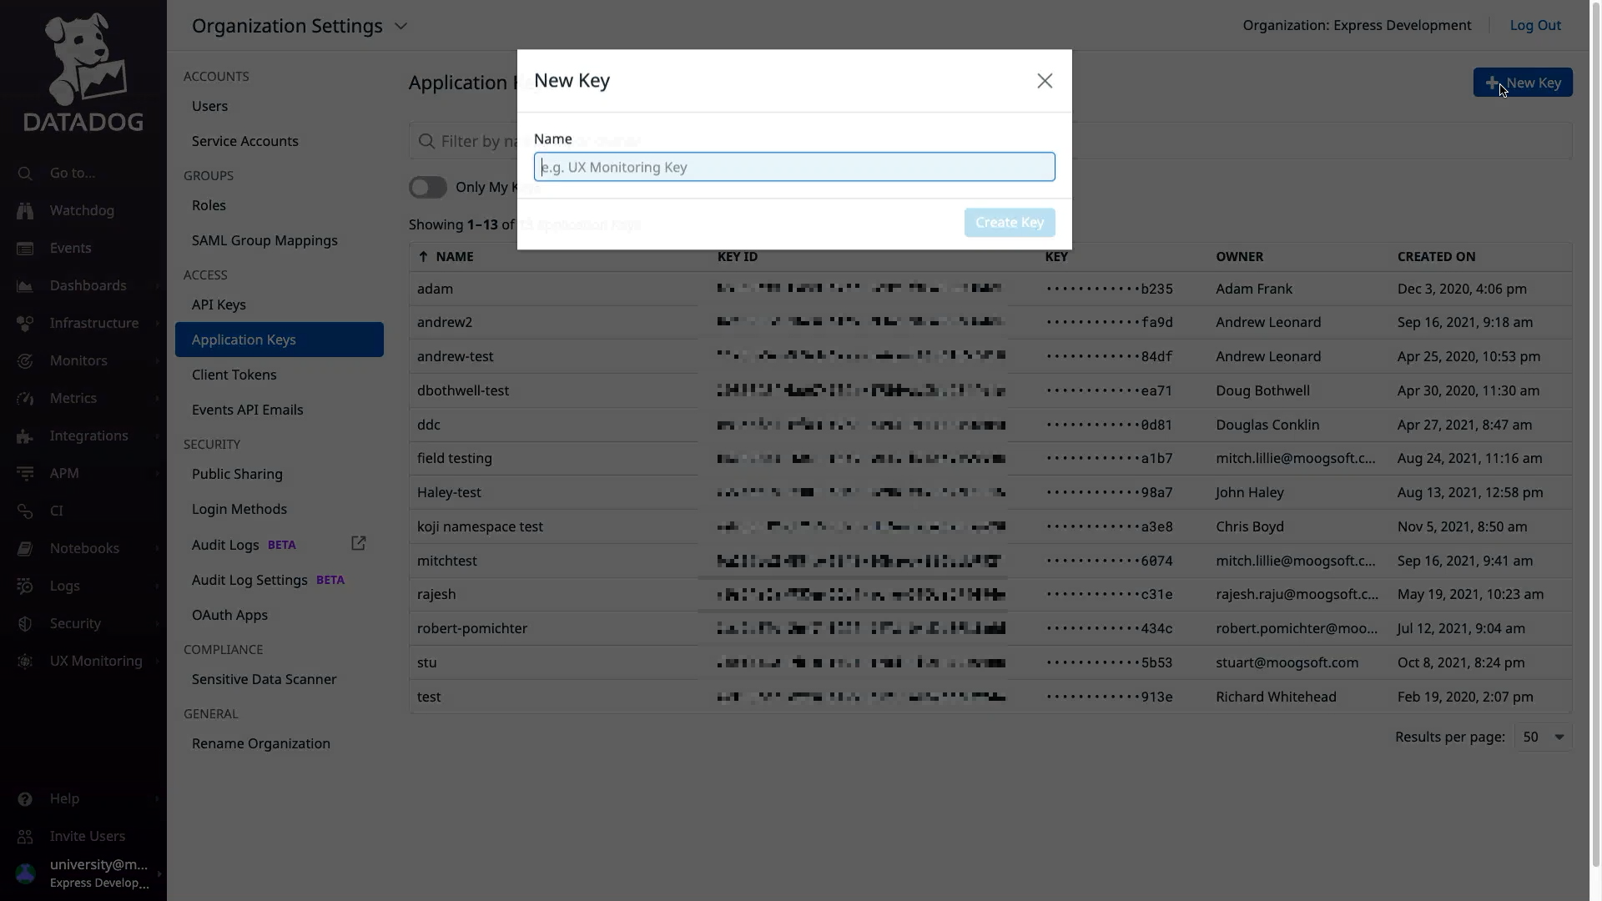Select the andrew-test key row

pos(990,357)
